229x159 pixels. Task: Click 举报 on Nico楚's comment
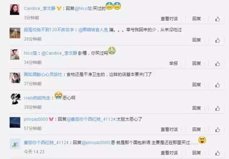tap(173, 63)
